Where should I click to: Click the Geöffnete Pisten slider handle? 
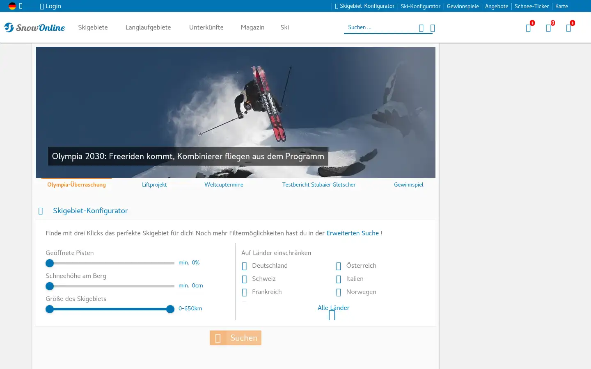click(x=50, y=263)
